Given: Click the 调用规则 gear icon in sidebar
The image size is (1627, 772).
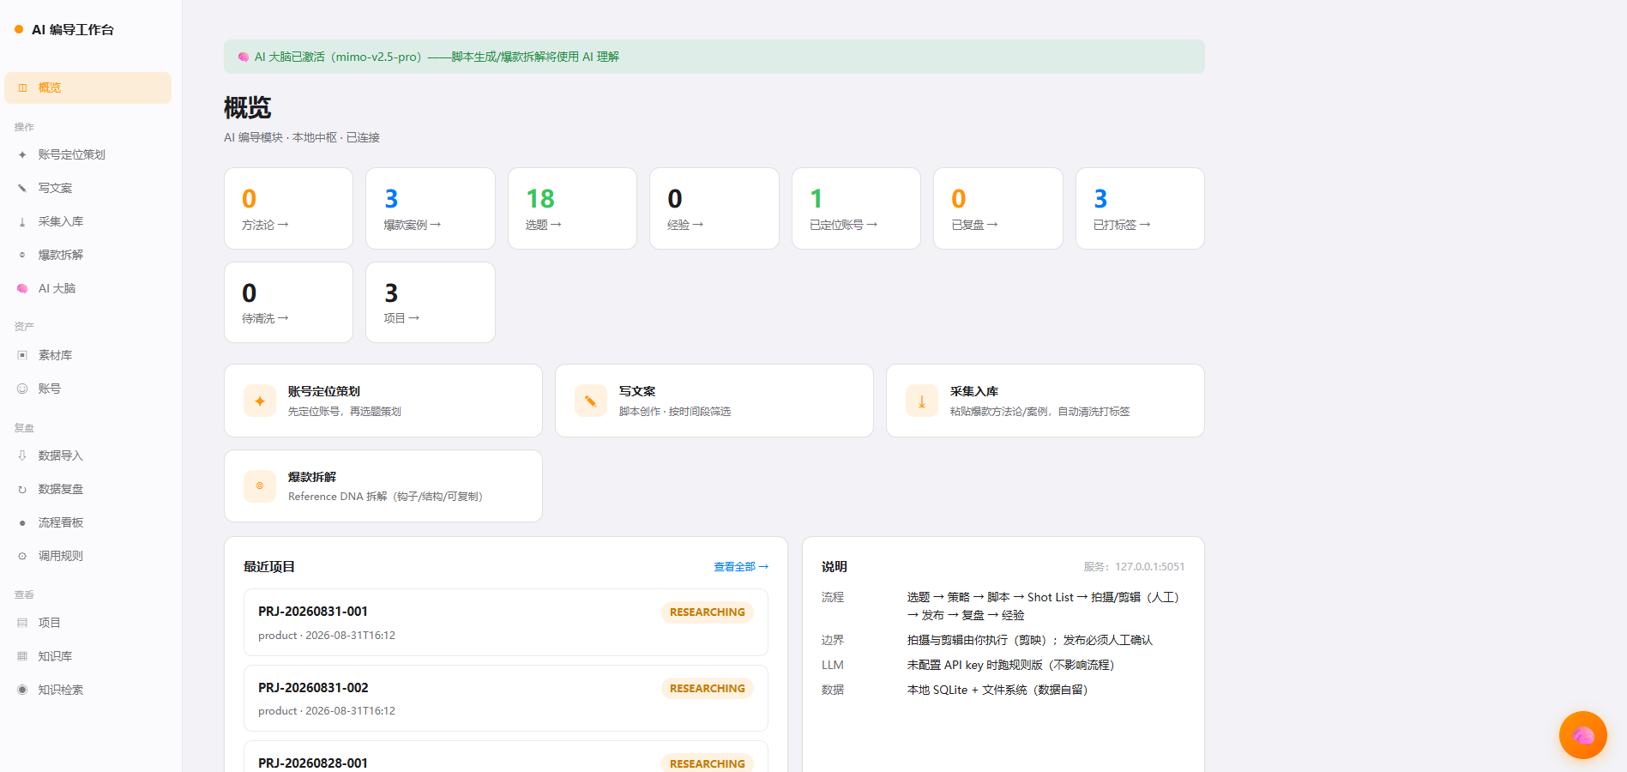Looking at the screenshot, I should (22, 556).
